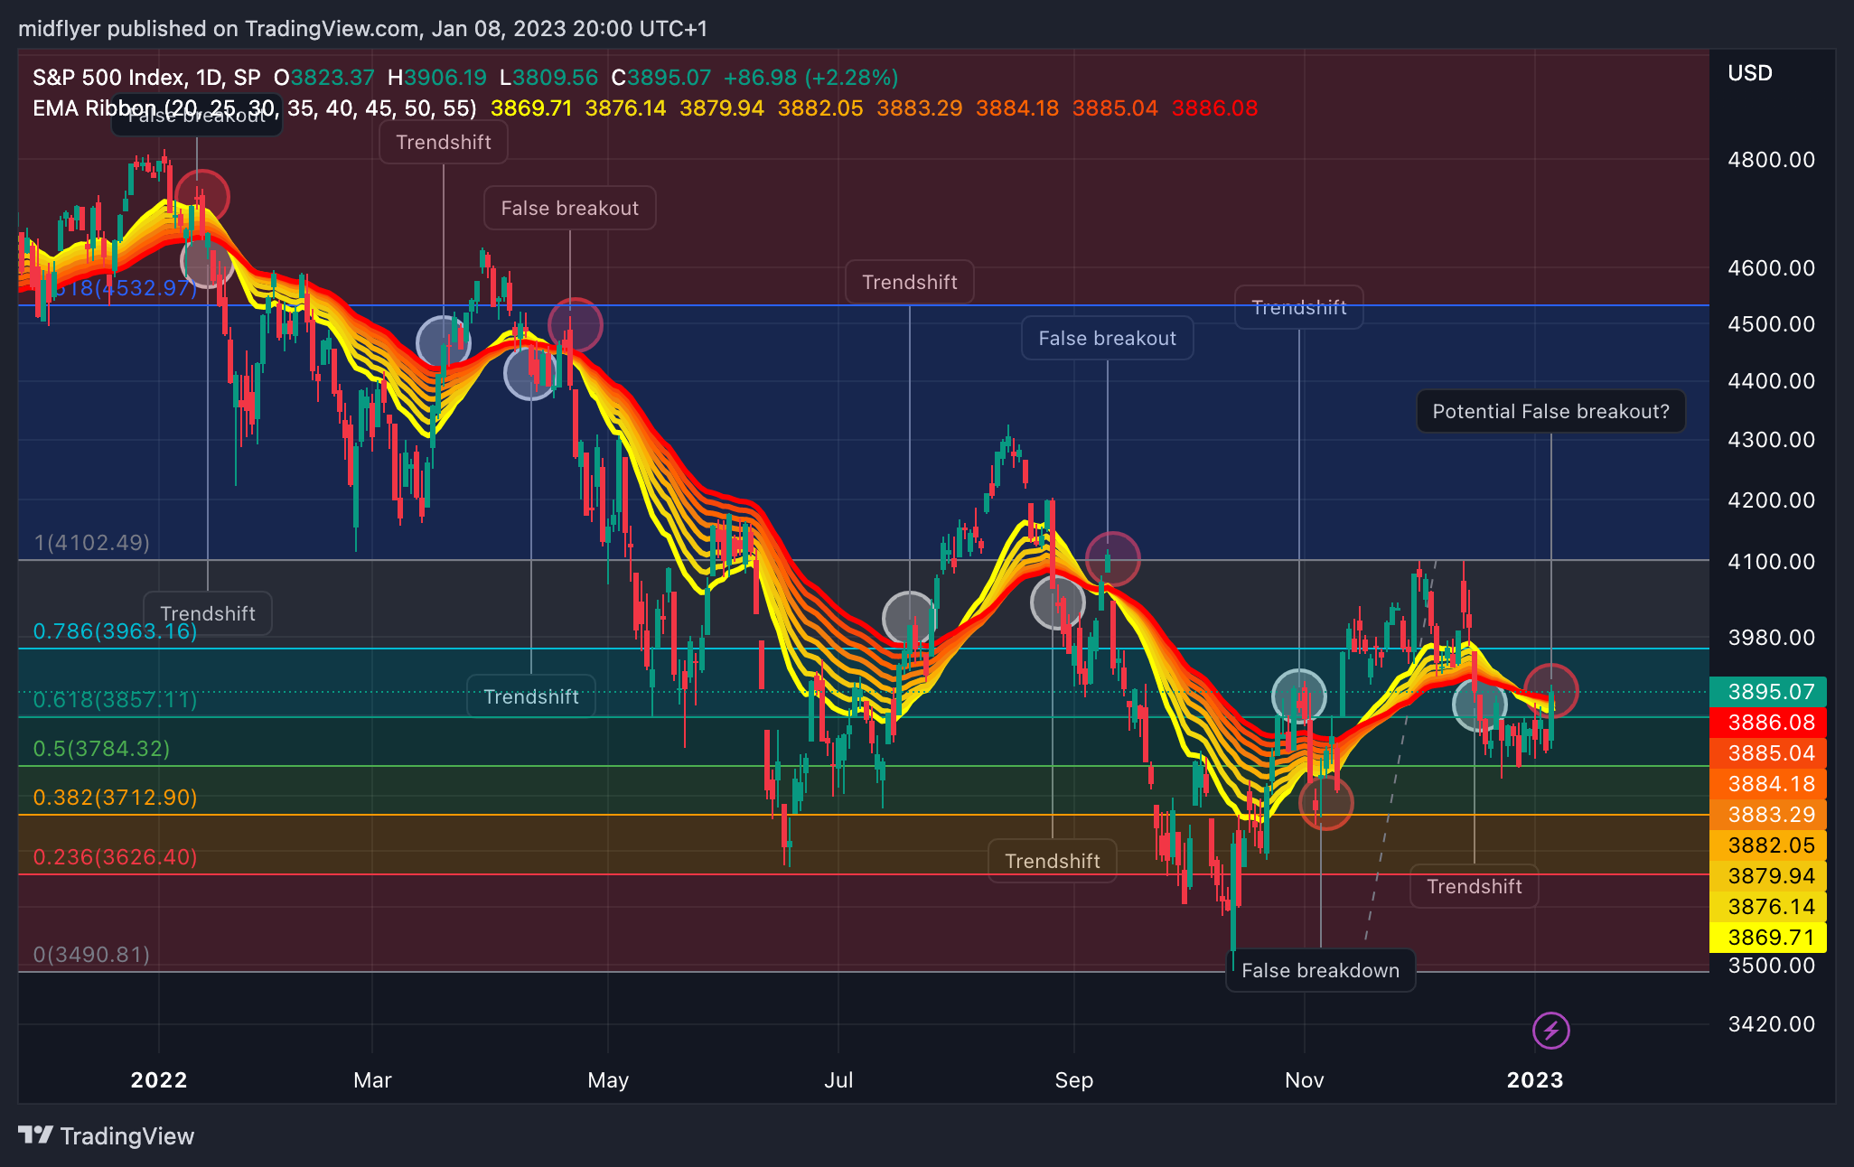The width and height of the screenshot is (1854, 1167).
Task: Click the high value H3906.19
Action: point(437,78)
